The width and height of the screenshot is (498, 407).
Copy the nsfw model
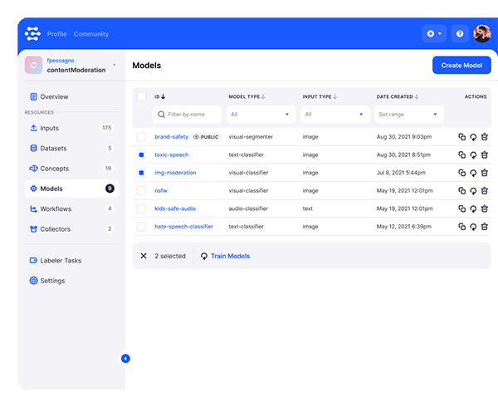(462, 191)
